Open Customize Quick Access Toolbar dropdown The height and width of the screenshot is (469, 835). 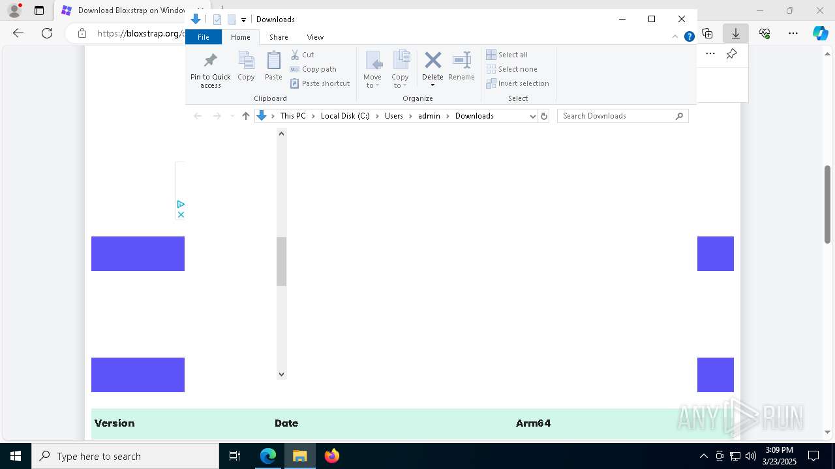coord(243,20)
